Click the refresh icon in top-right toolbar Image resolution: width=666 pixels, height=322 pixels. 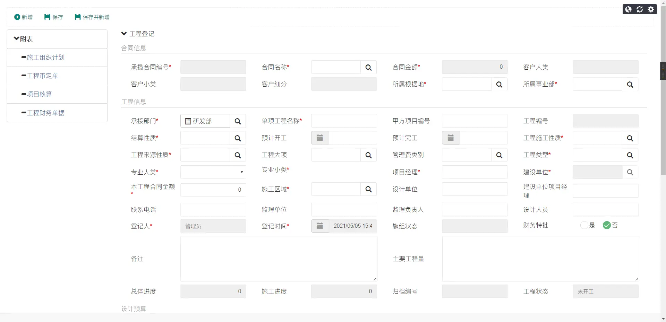click(640, 9)
